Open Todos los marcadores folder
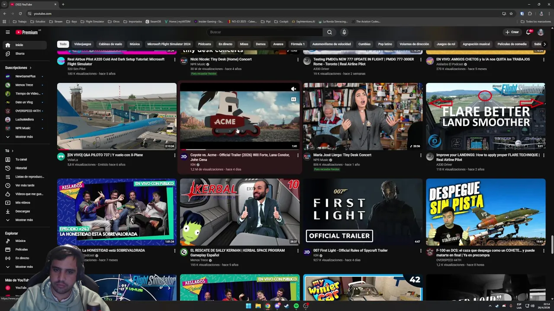 pos(536,22)
